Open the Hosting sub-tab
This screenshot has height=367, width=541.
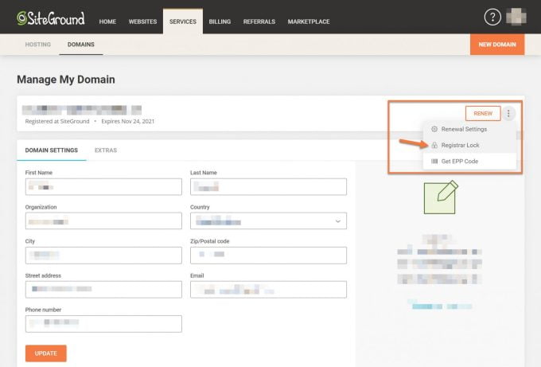click(37, 45)
